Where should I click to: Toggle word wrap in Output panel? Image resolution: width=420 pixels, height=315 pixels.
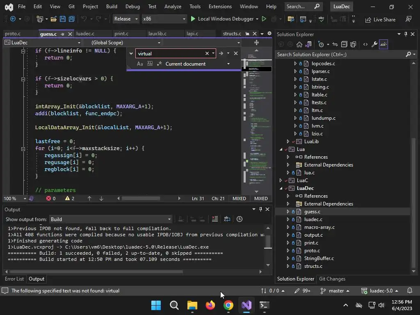[227, 219]
